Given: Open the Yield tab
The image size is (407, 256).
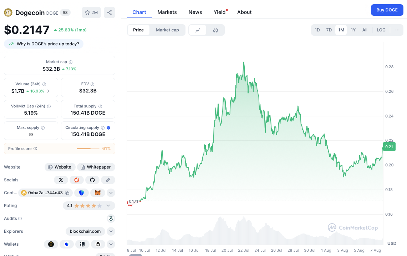Looking at the screenshot, I should pos(220,12).
